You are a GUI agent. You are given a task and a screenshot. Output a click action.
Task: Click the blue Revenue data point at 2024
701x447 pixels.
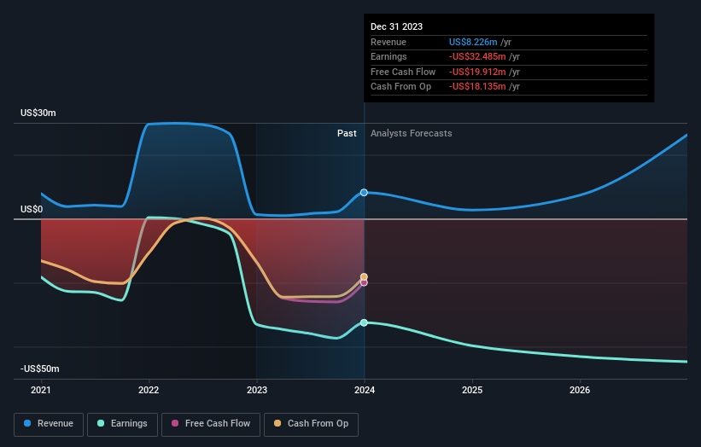tap(364, 193)
